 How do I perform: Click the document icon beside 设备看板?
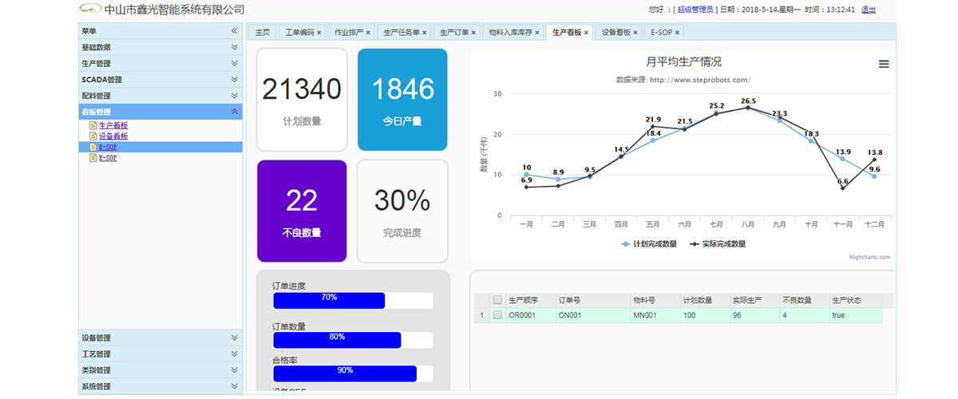click(x=93, y=136)
